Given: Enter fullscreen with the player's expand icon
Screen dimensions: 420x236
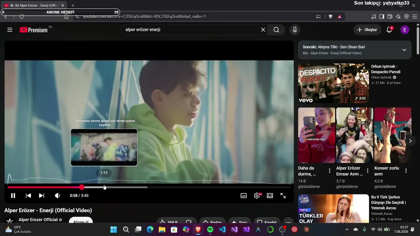Looking at the screenshot, I should (x=283, y=196).
